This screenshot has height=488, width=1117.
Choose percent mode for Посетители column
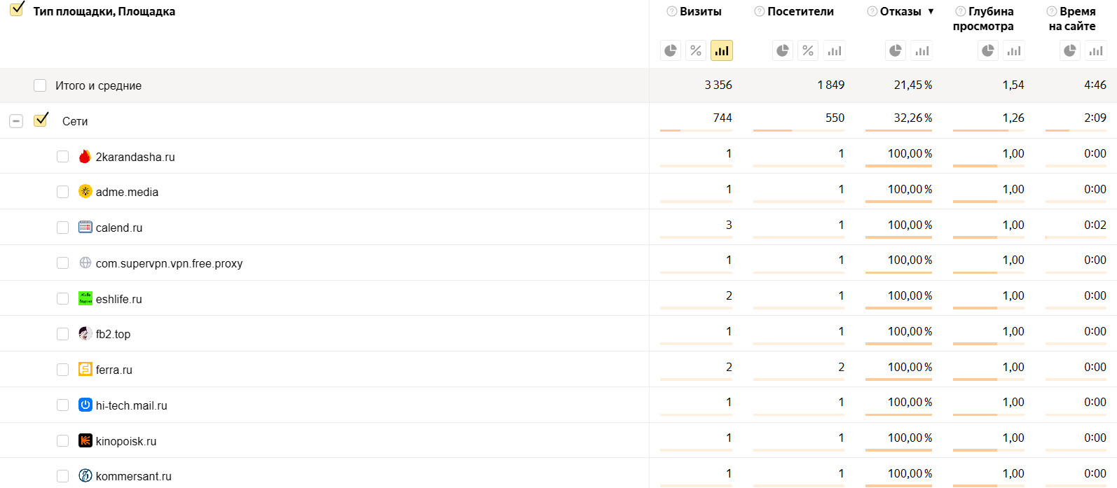[x=808, y=50]
